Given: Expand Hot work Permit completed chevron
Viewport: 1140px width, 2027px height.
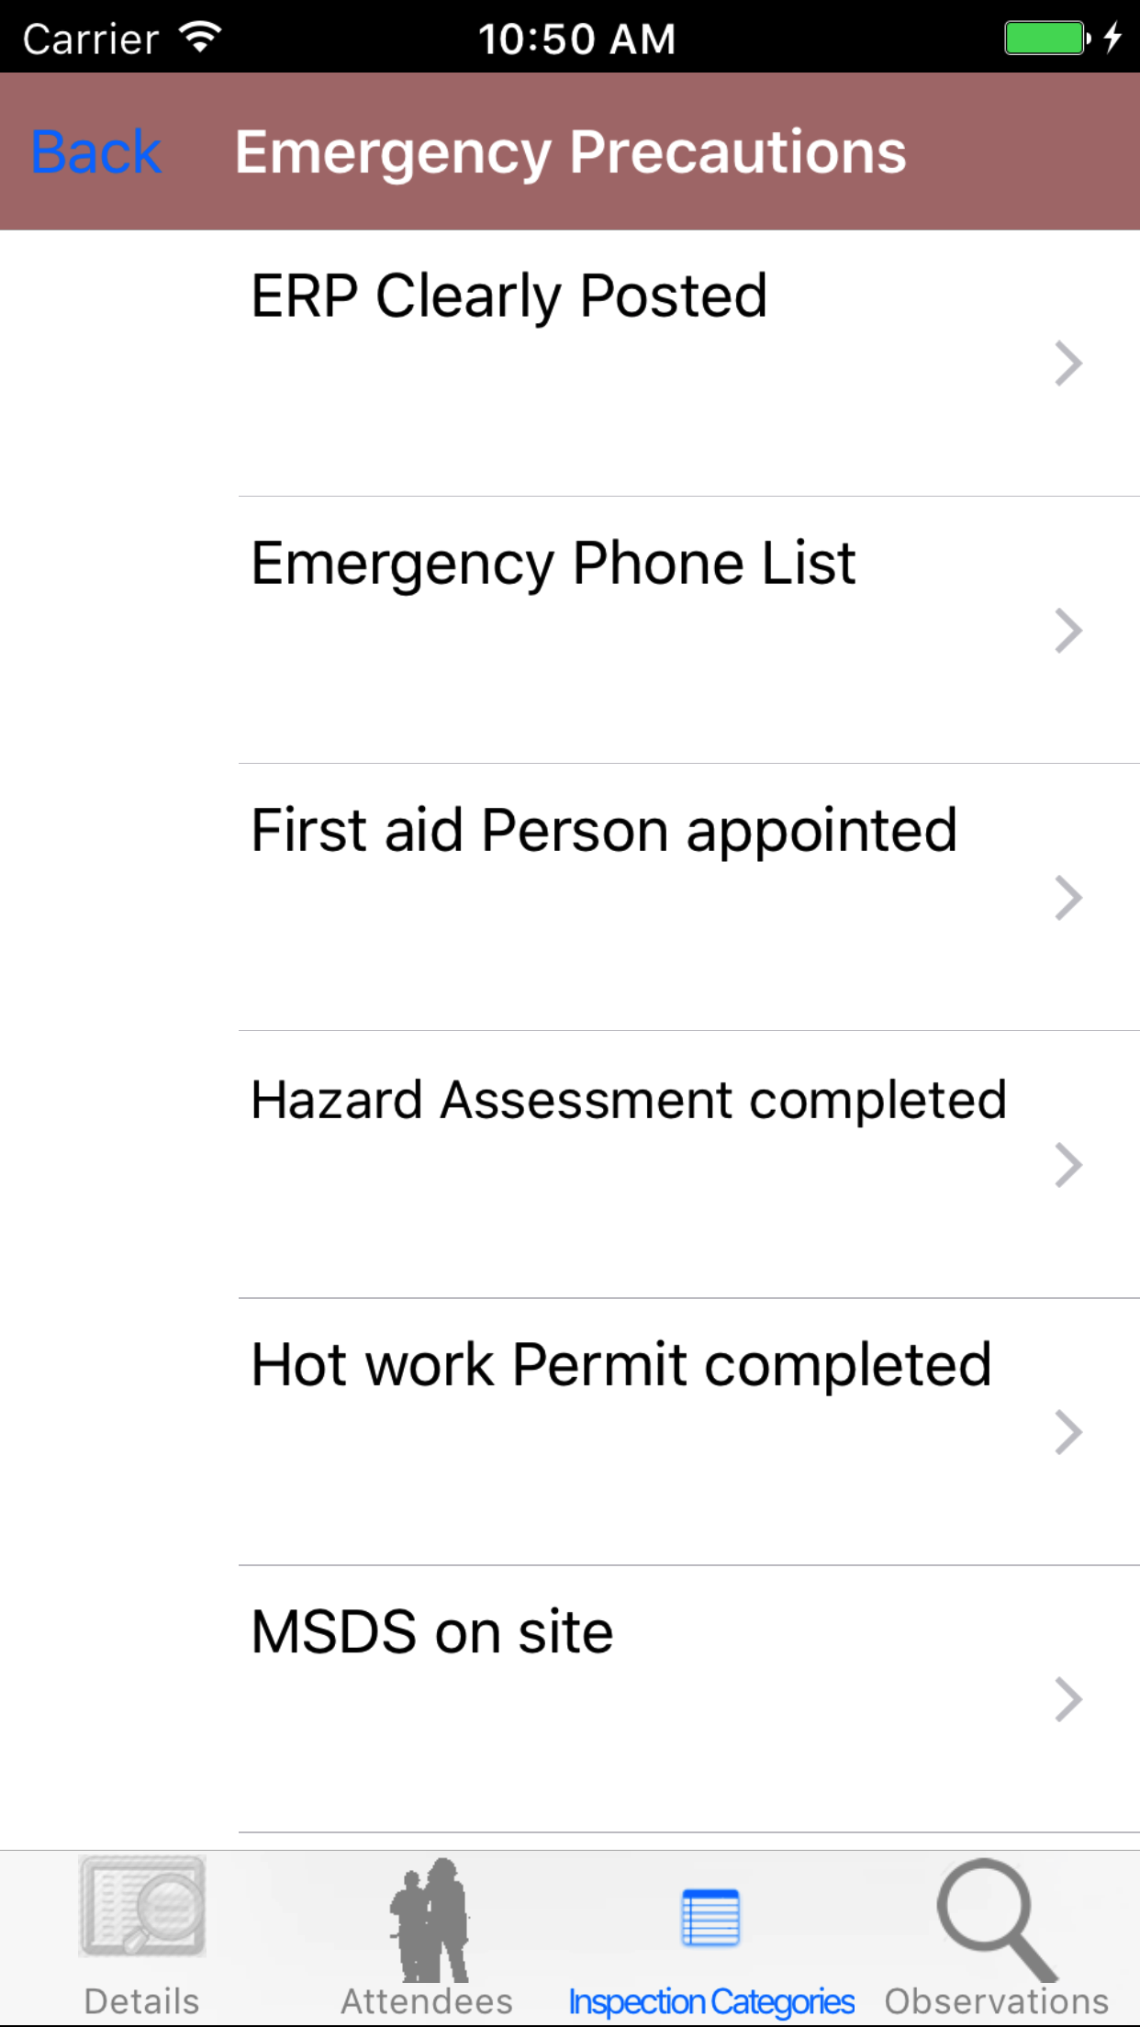Looking at the screenshot, I should pos(1068,1432).
